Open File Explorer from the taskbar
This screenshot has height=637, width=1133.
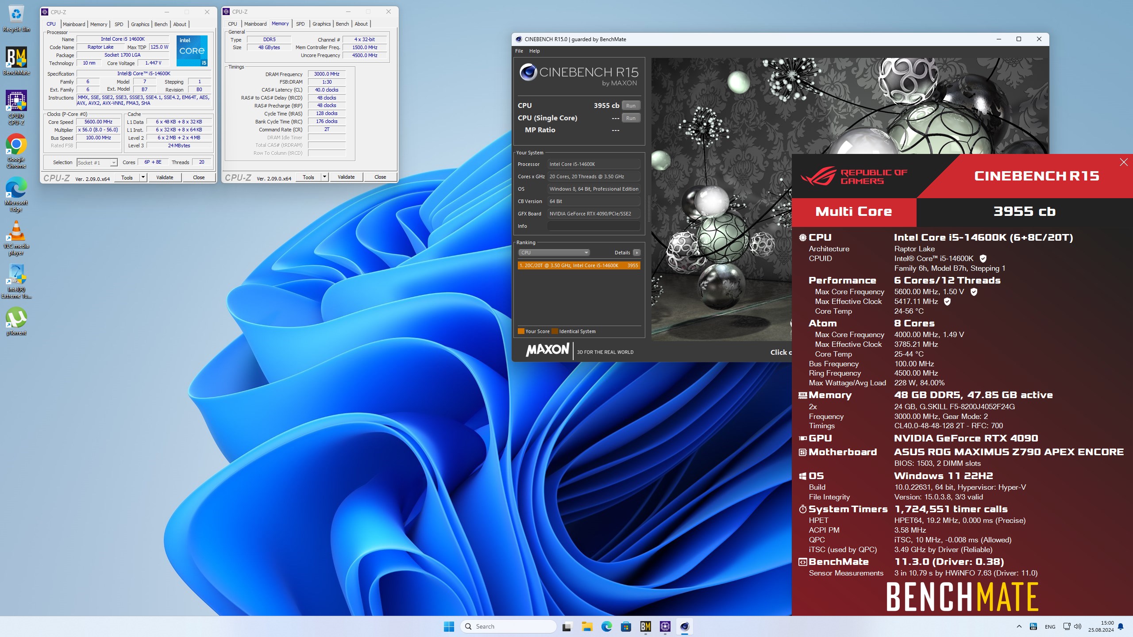coord(587,626)
